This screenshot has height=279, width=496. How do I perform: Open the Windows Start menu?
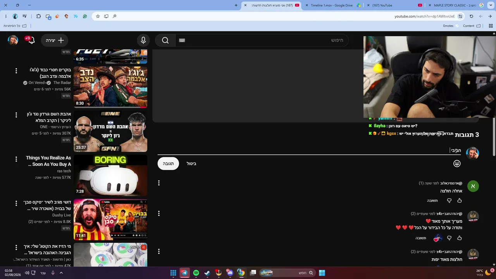[x=322, y=273]
